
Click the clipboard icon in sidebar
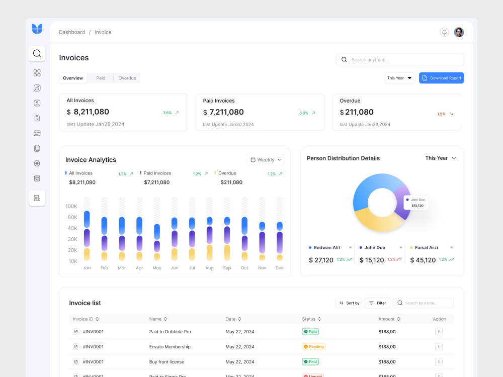coord(37,118)
